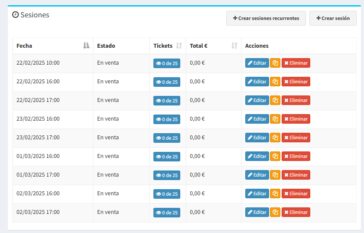364x233 pixels.
Task: Eliminar the 22/02/2025 17:00 session
Action: coord(296,100)
